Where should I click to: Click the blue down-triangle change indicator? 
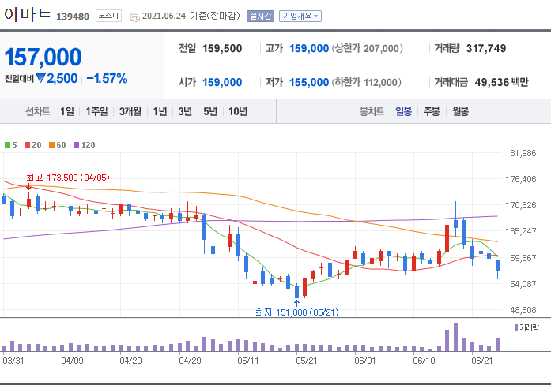tap(40, 78)
